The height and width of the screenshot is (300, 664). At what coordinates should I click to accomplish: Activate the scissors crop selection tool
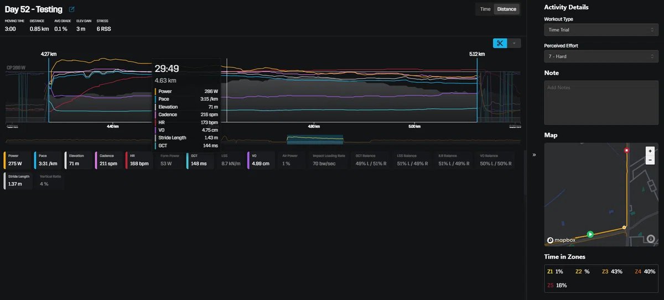500,43
